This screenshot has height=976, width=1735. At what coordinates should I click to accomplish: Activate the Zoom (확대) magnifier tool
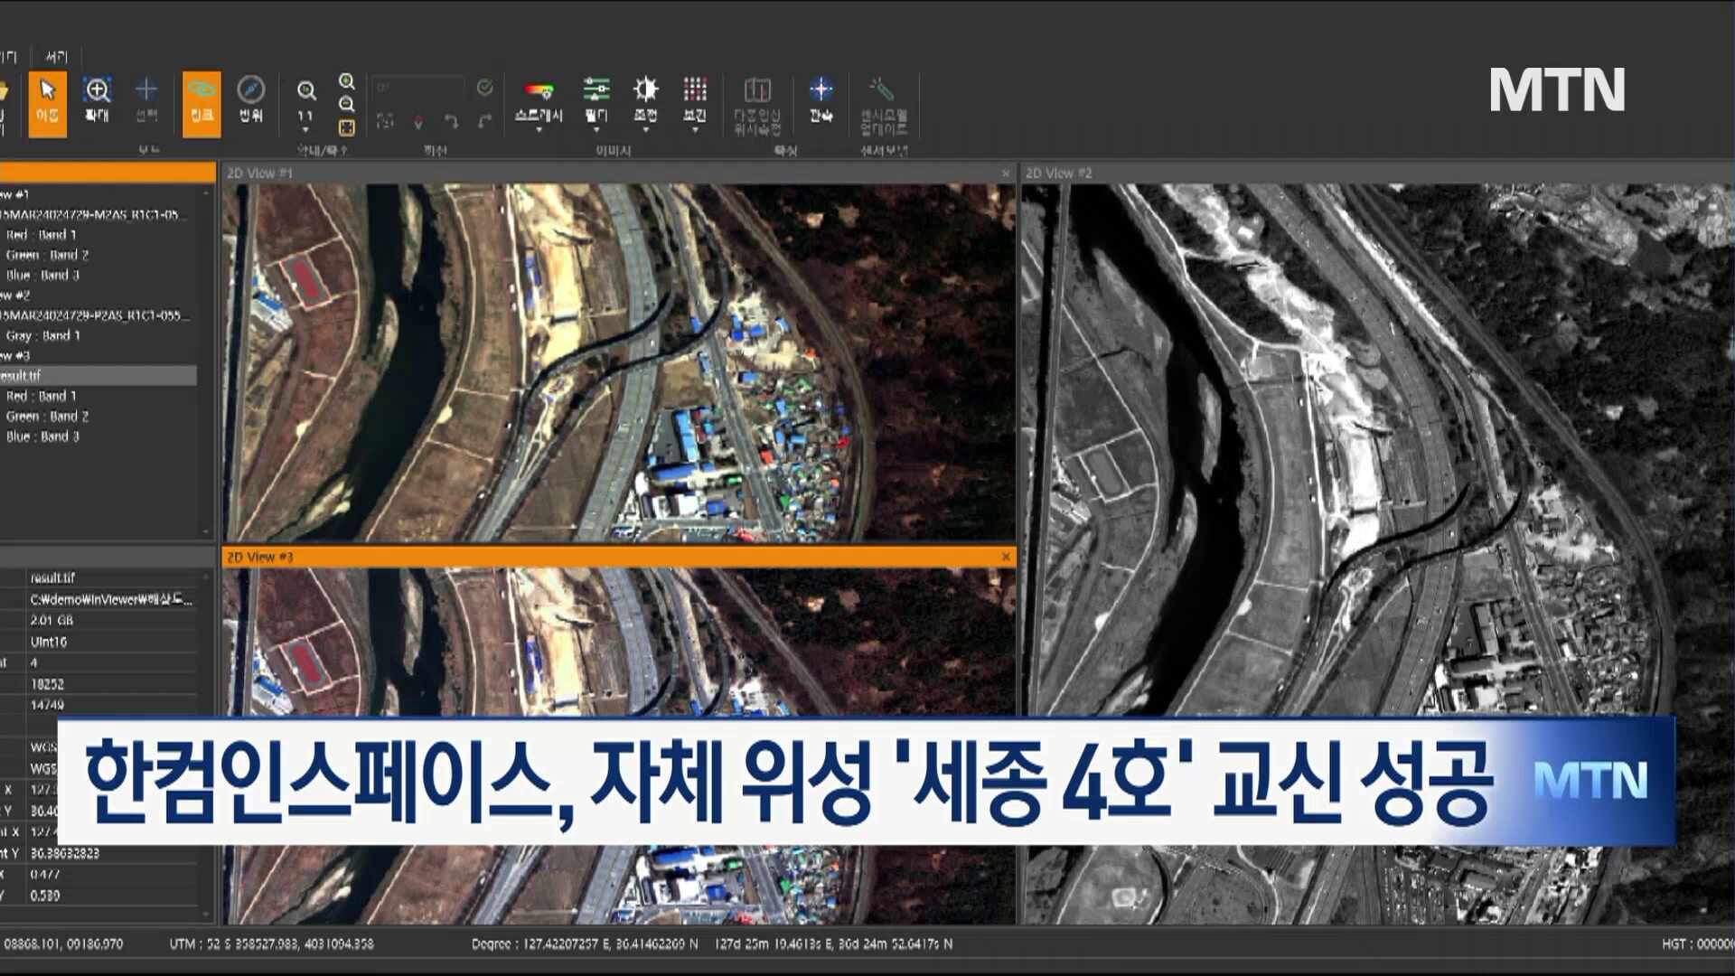click(97, 100)
